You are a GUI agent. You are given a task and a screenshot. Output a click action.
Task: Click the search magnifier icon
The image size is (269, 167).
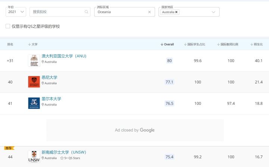(86, 12)
